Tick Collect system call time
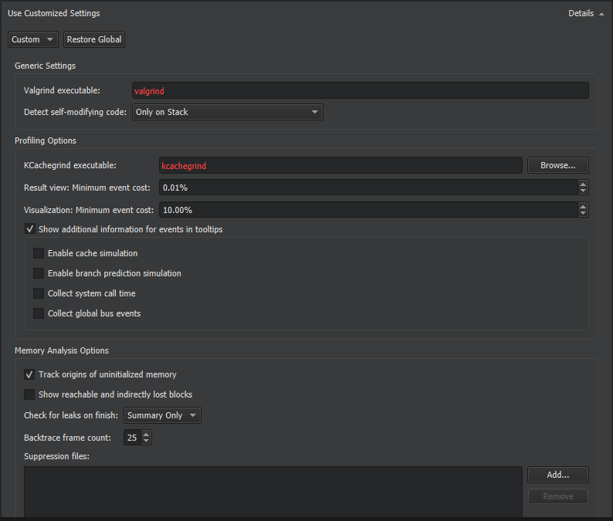The image size is (613, 521). point(39,293)
